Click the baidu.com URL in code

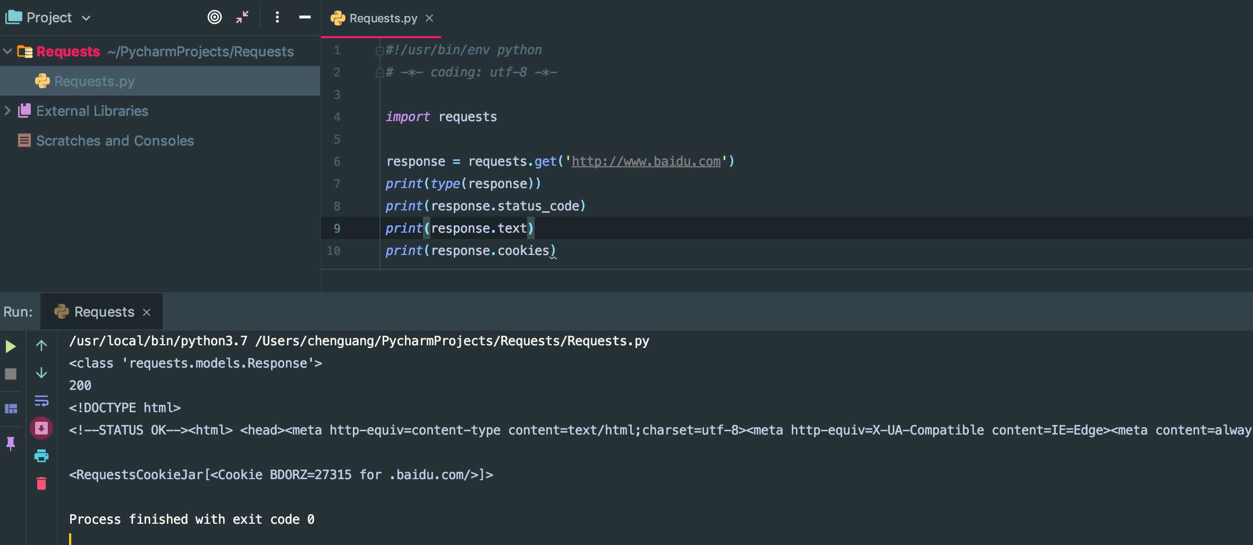pyautogui.click(x=646, y=161)
